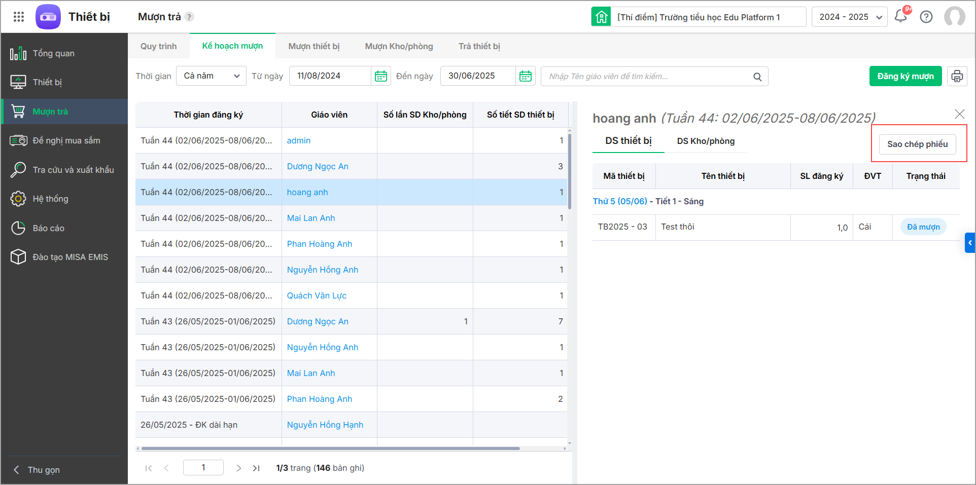Close the hoang anh detail panel
Viewport: 976px width, 485px height.
click(960, 114)
